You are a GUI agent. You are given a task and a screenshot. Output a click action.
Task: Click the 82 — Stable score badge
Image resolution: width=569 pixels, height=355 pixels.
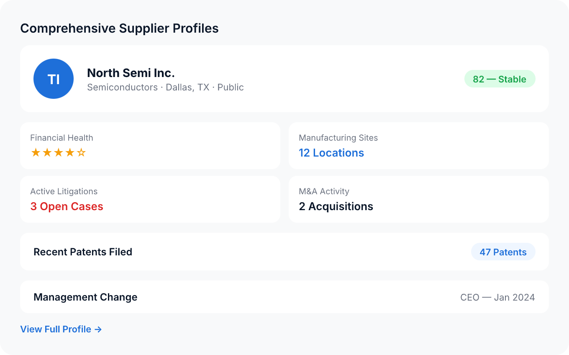(500, 79)
